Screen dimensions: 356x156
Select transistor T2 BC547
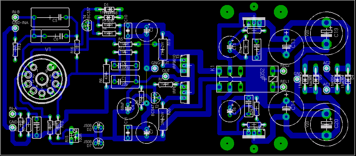click(x=156, y=97)
